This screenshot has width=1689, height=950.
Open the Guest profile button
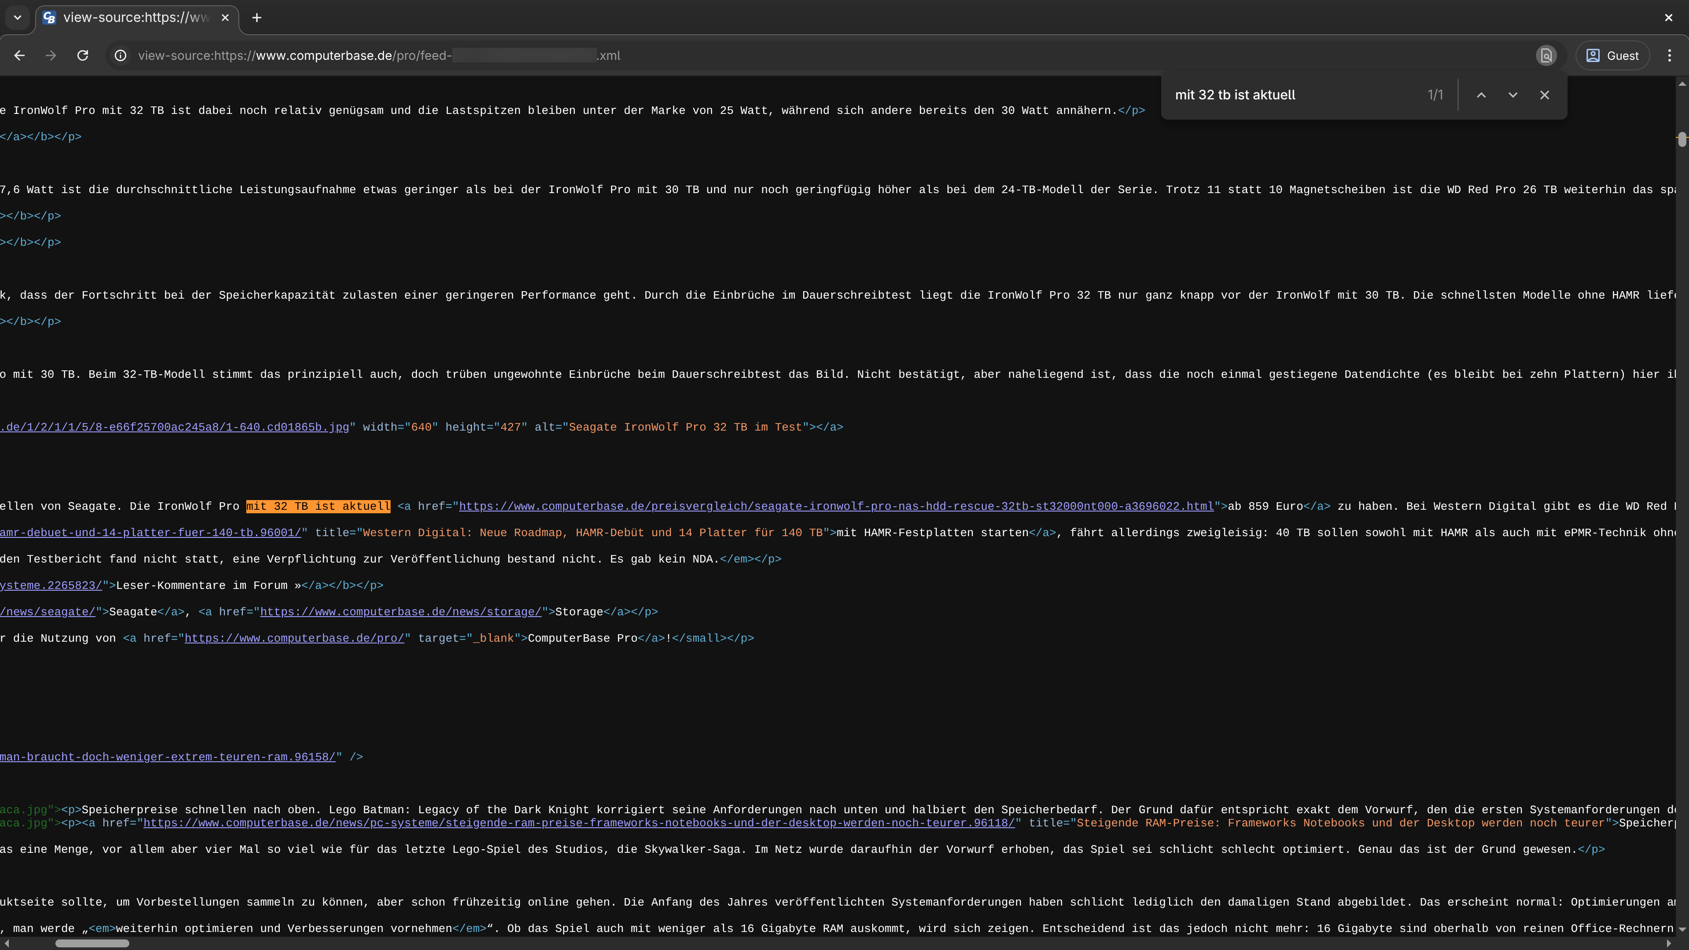(x=1613, y=56)
